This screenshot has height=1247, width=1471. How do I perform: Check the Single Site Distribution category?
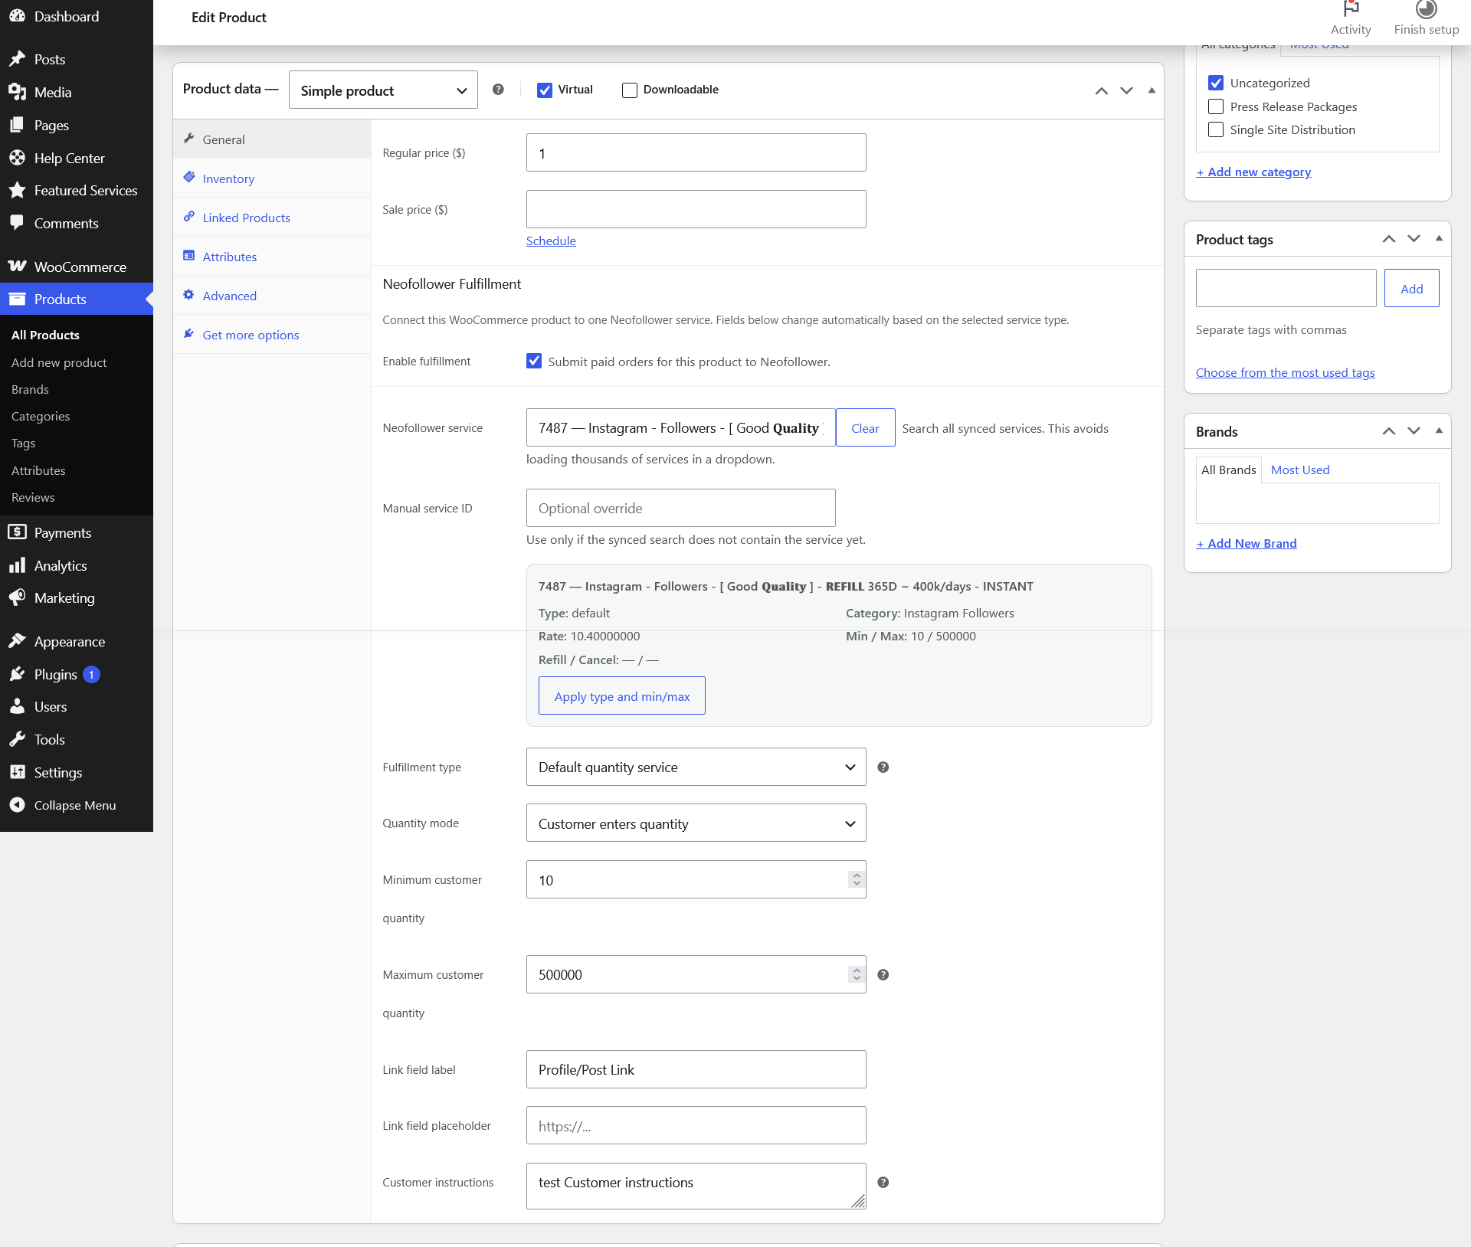(1216, 129)
